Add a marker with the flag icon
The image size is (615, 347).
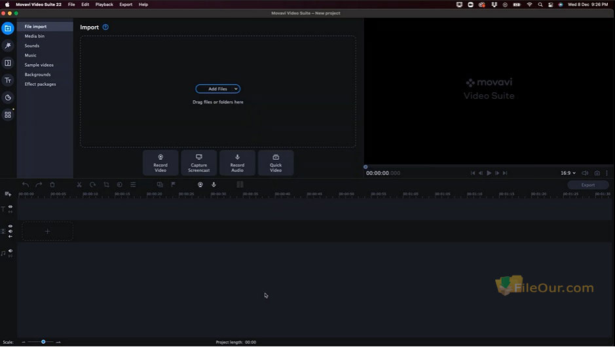[174, 184]
